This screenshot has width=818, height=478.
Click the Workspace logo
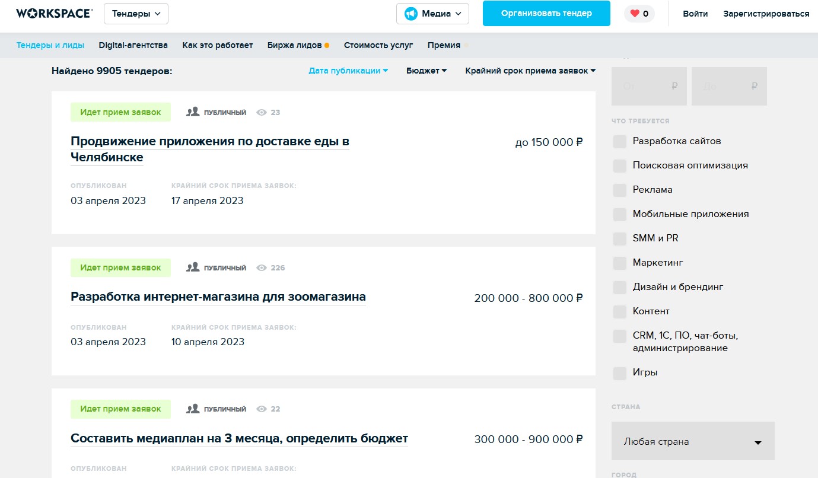[54, 14]
